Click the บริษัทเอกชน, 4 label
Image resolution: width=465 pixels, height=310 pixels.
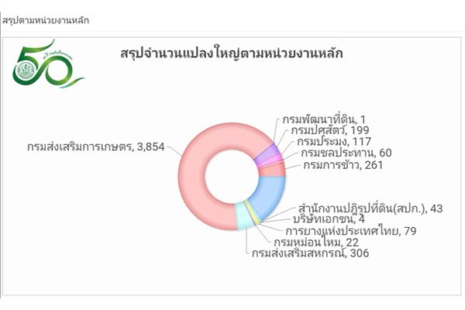(x=329, y=219)
